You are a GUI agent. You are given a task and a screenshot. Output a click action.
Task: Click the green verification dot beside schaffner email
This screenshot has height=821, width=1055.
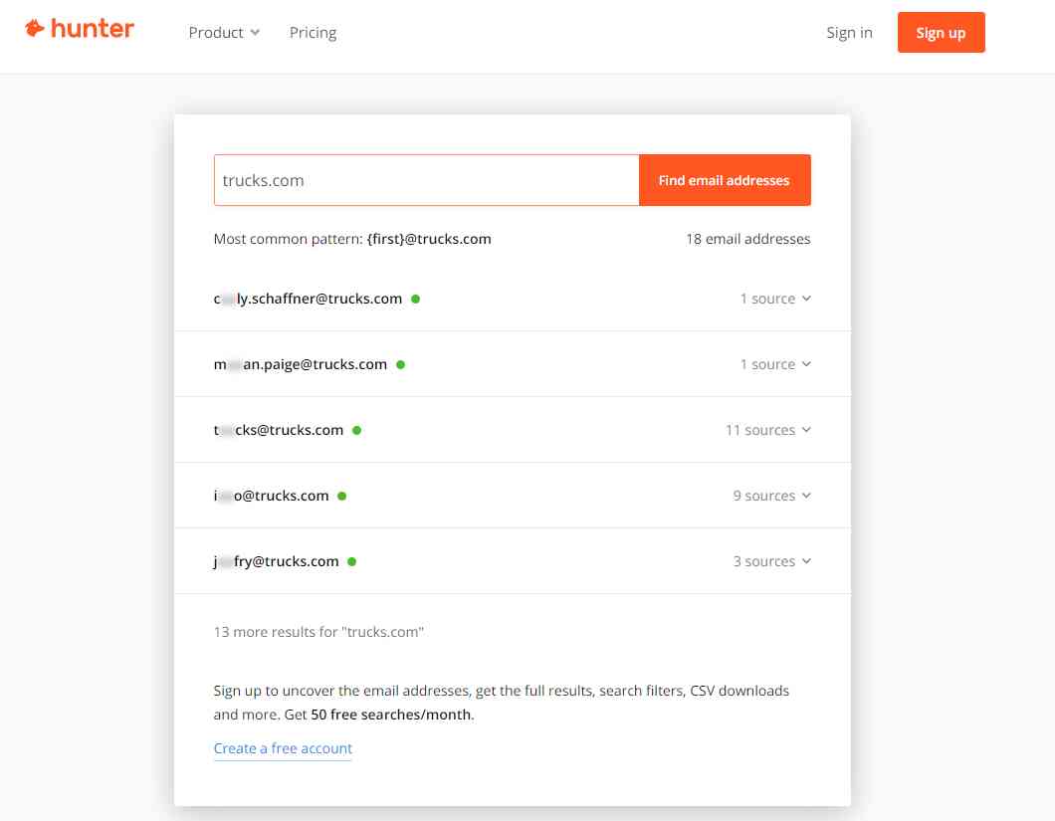[x=415, y=299]
